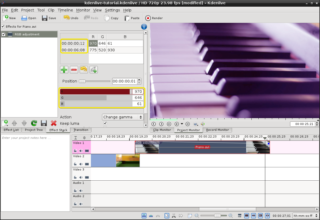The image size is (320, 220).
Task: Click the Position slider handle
Action: click(82, 81)
